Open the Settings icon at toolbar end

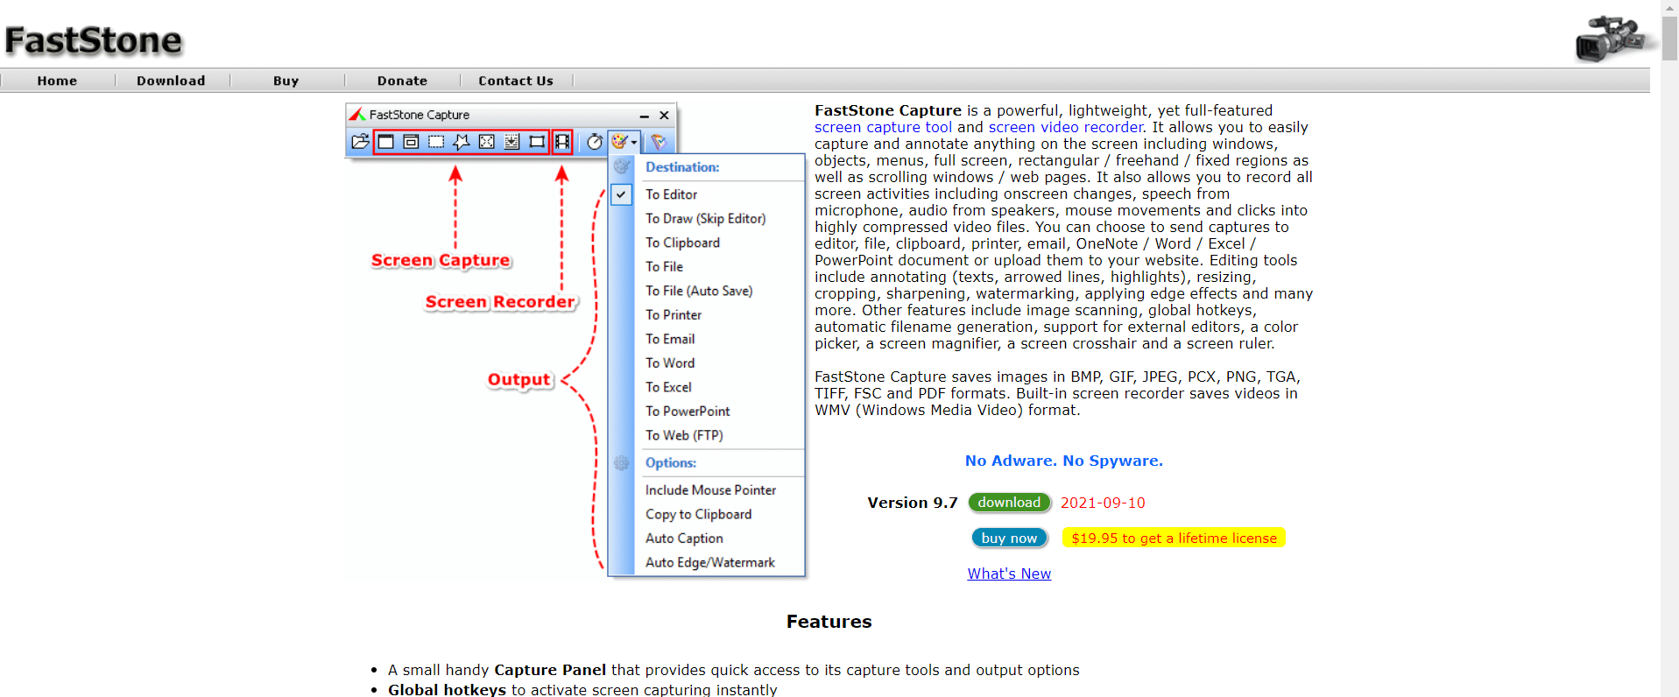coord(659,141)
